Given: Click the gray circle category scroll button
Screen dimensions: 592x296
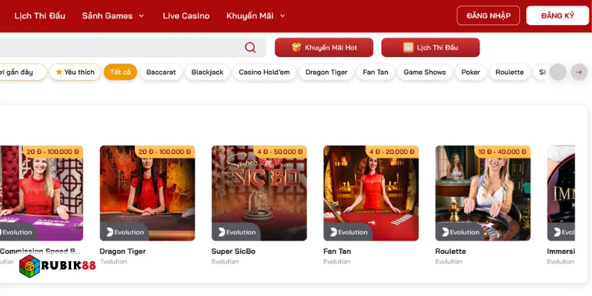Looking at the screenshot, I should [558, 72].
